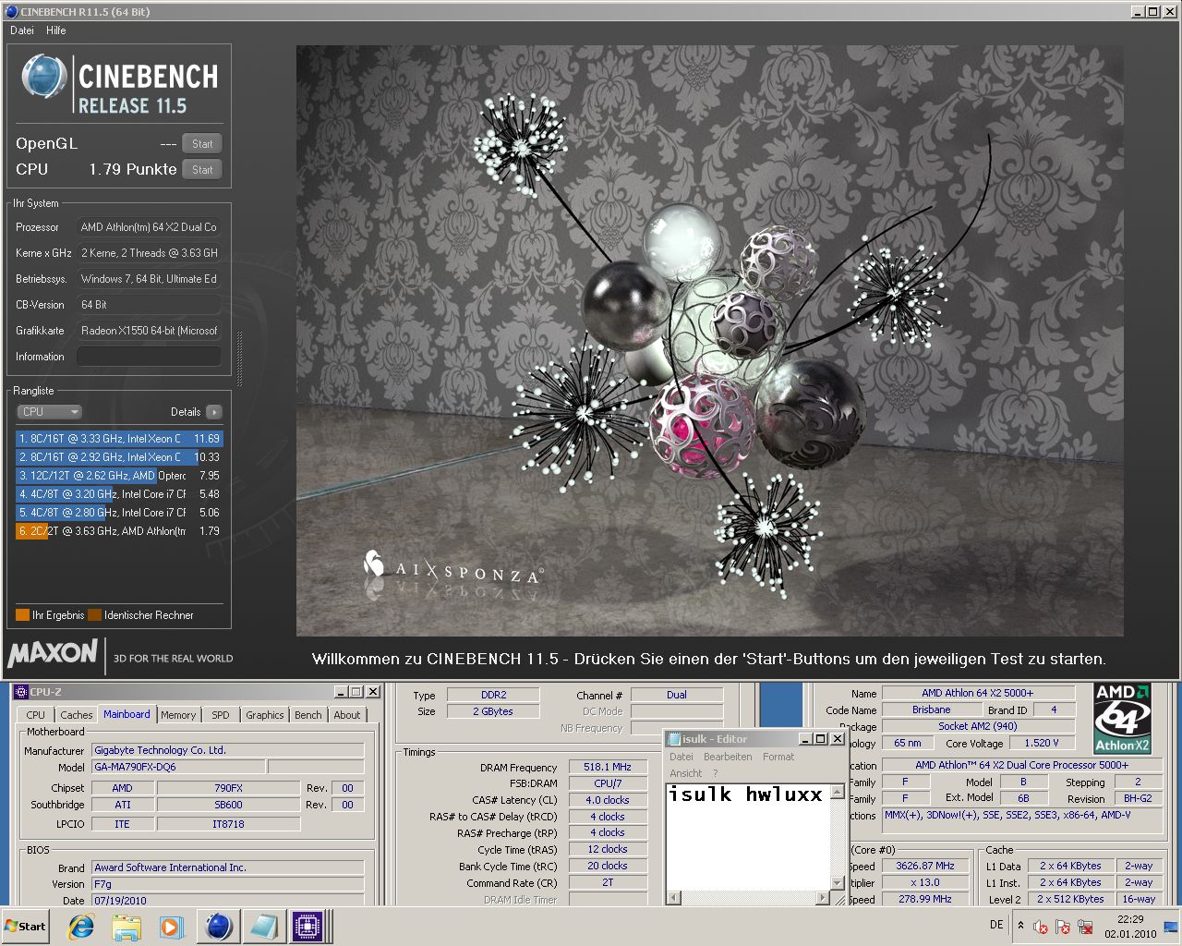Click the core speed value 3626.87 MHz

925,866
